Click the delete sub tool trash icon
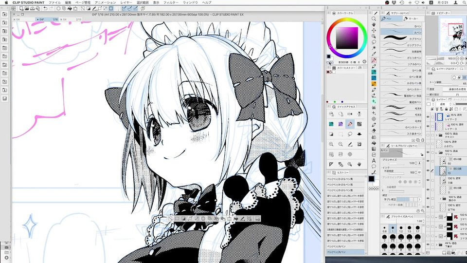This screenshot has height=263, width=467. tap(422, 140)
